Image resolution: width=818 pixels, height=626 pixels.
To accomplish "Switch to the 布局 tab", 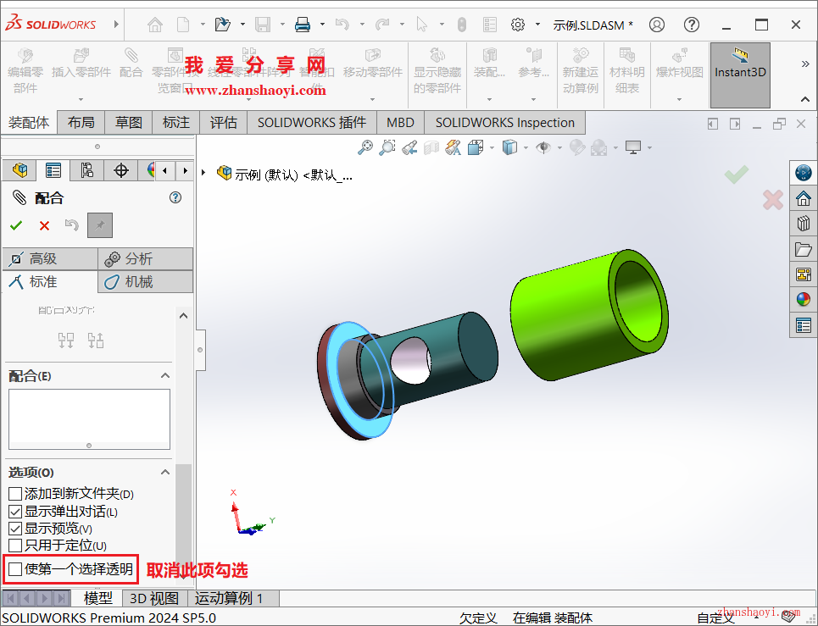I will 81,123.
